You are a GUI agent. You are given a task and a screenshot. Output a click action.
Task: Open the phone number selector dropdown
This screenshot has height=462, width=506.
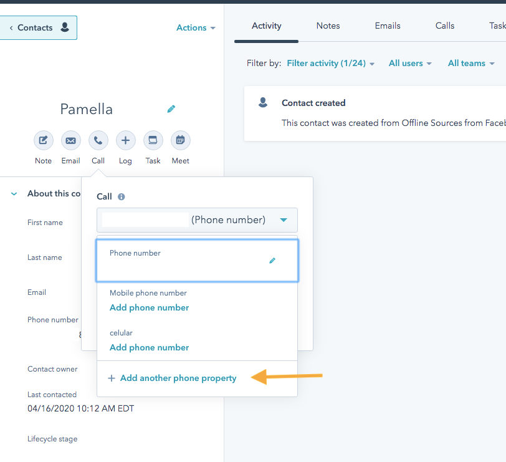284,219
